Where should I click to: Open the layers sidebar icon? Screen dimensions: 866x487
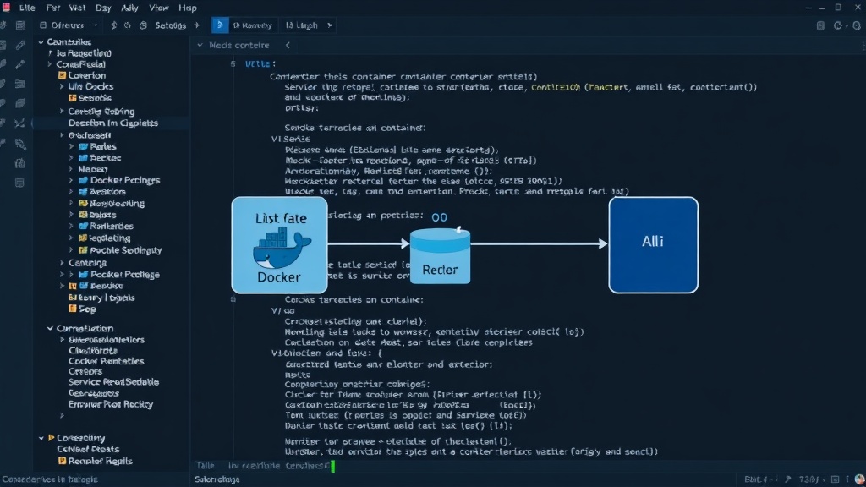click(x=20, y=103)
